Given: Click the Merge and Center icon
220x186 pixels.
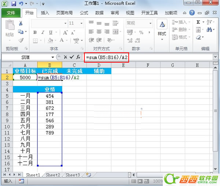Looking at the screenshot, I should pyautogui.click(x=115, y=31).
